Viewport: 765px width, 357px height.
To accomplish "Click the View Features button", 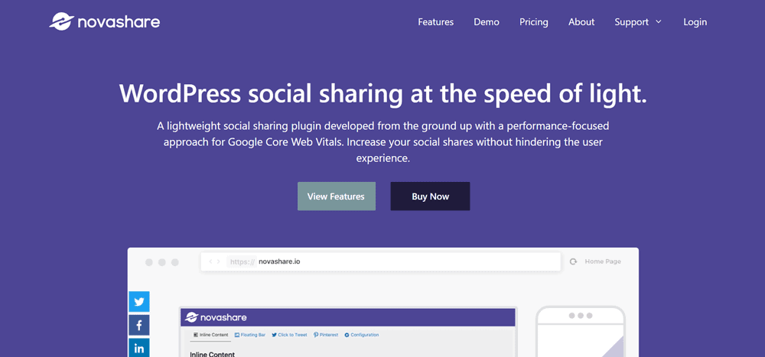I will click(x=336, y=196).
